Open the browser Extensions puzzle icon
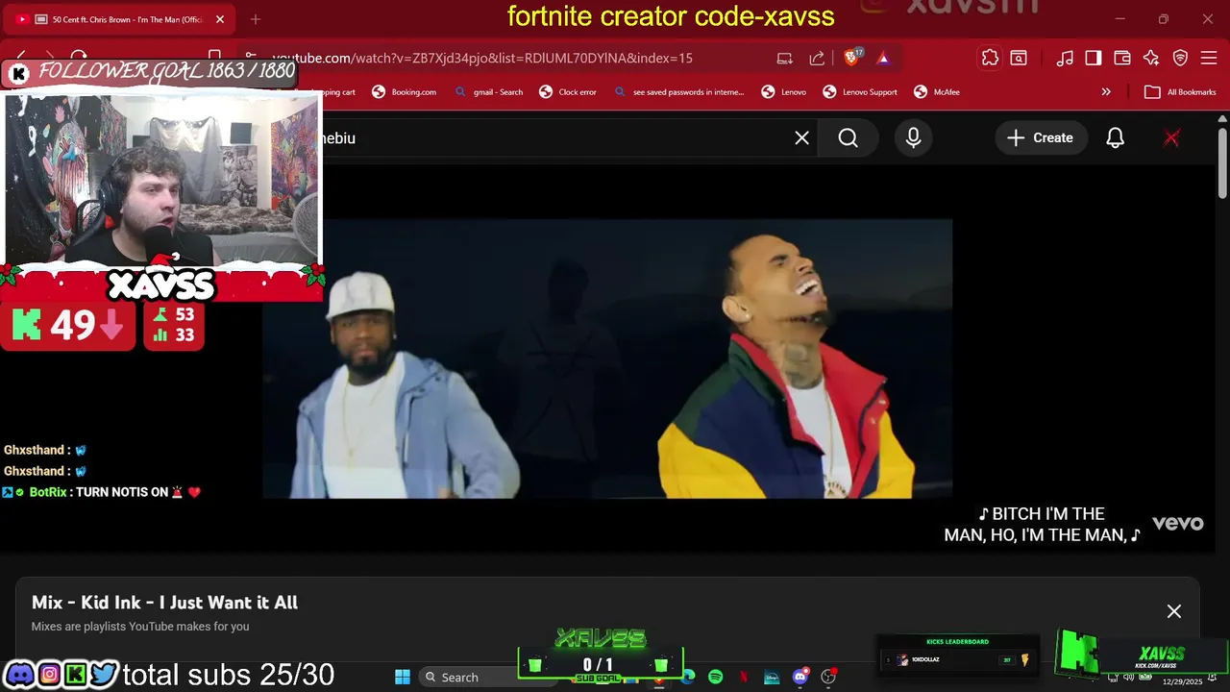This screenshot has height=692, width=1230. click(990, 58)
